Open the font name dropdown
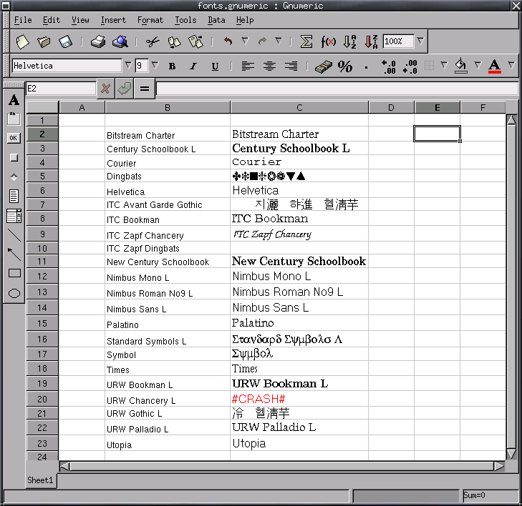Viewport: 522px width, 506px height. 128,65
